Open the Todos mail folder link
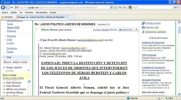This screenshot has width=181, height=100. (x=10, y=24)
